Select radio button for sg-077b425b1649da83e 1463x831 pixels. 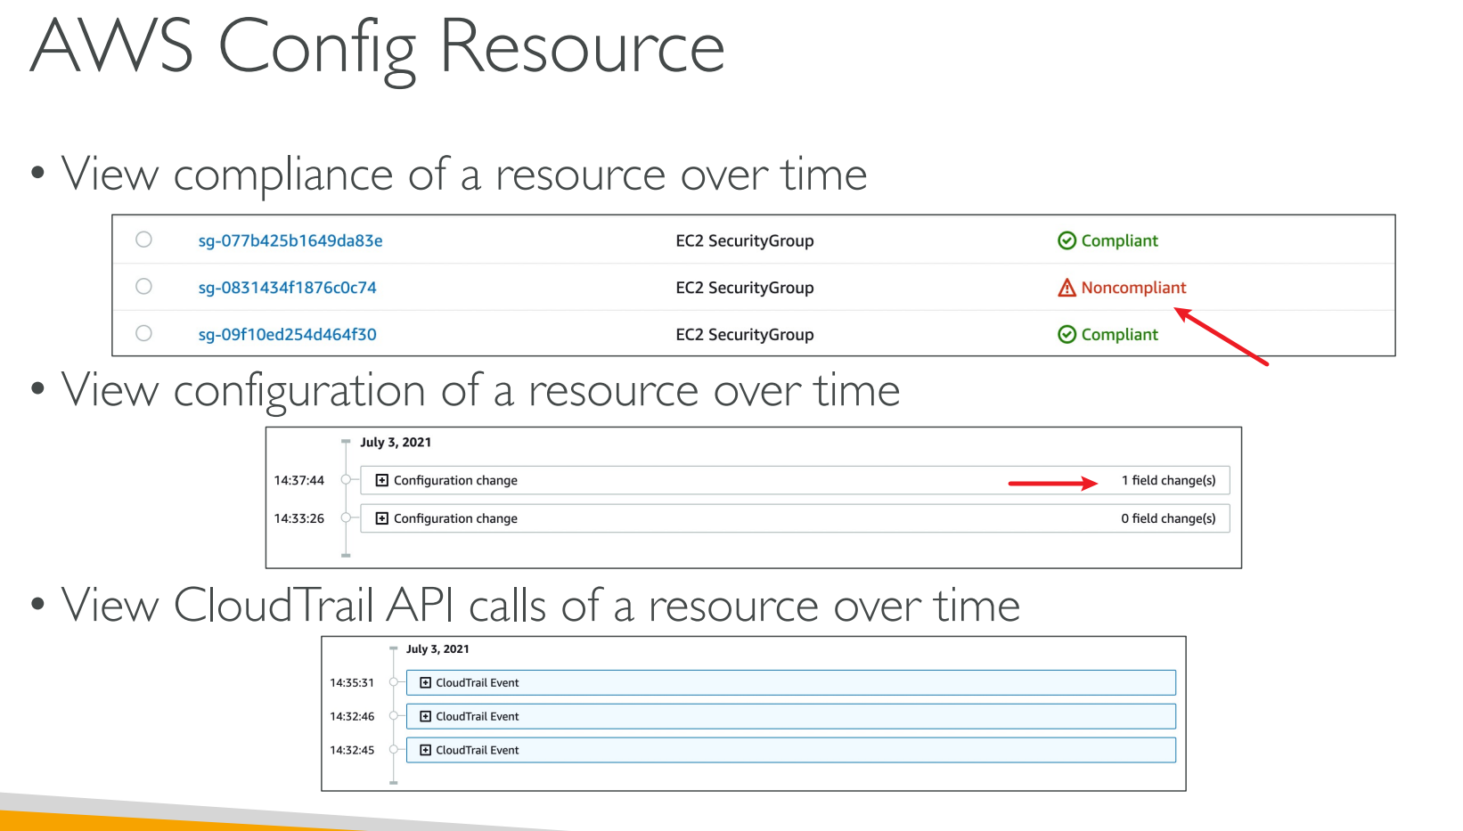click(x=143, y=240)
